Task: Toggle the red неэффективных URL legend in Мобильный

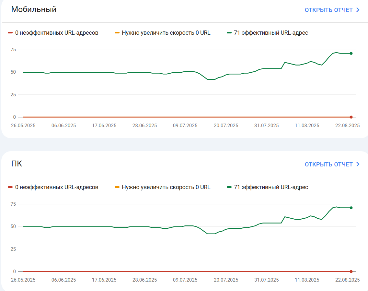Action: (53, 33)
